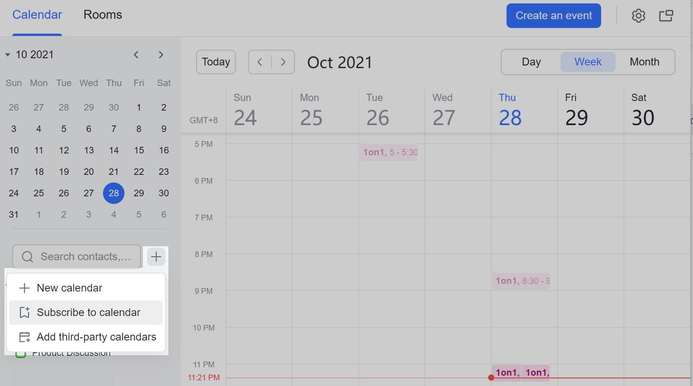Click the pop-out window icon at top right

click(666, 15)
